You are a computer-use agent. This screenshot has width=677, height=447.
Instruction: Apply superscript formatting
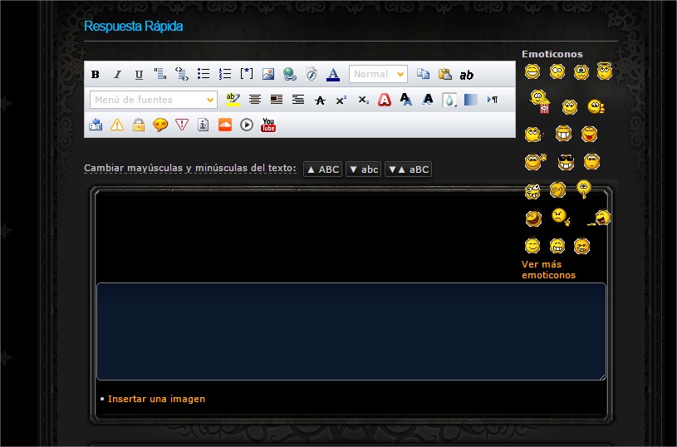tap(341, 101)
